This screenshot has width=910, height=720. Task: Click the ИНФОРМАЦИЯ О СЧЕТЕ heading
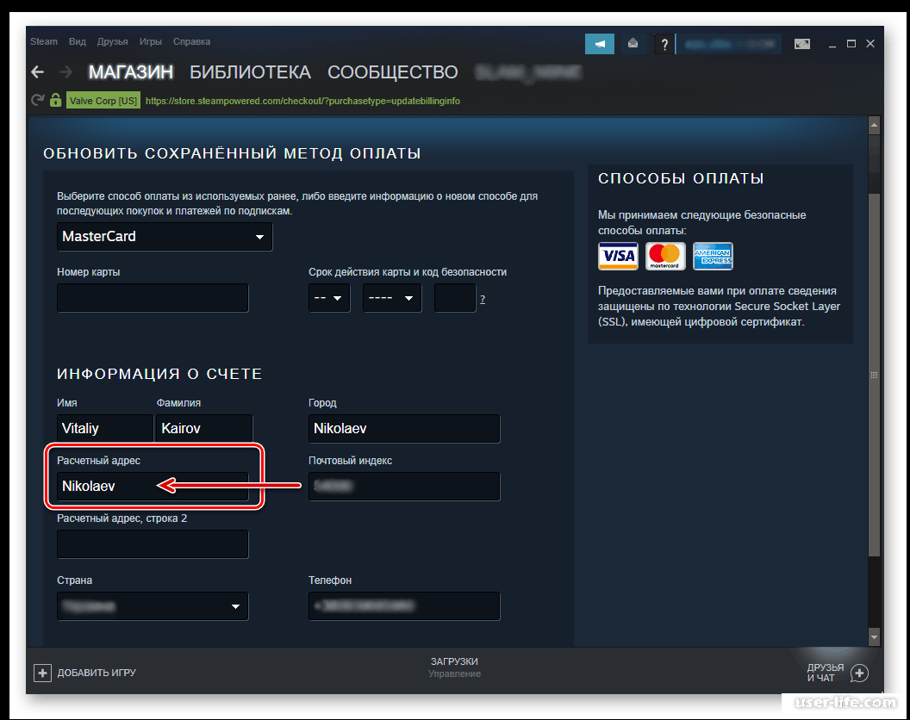click(159, 375)
